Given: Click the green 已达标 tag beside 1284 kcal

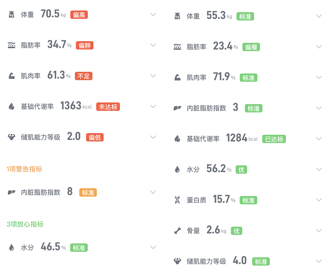Looking at the screenshot, I should pos(274,139).
